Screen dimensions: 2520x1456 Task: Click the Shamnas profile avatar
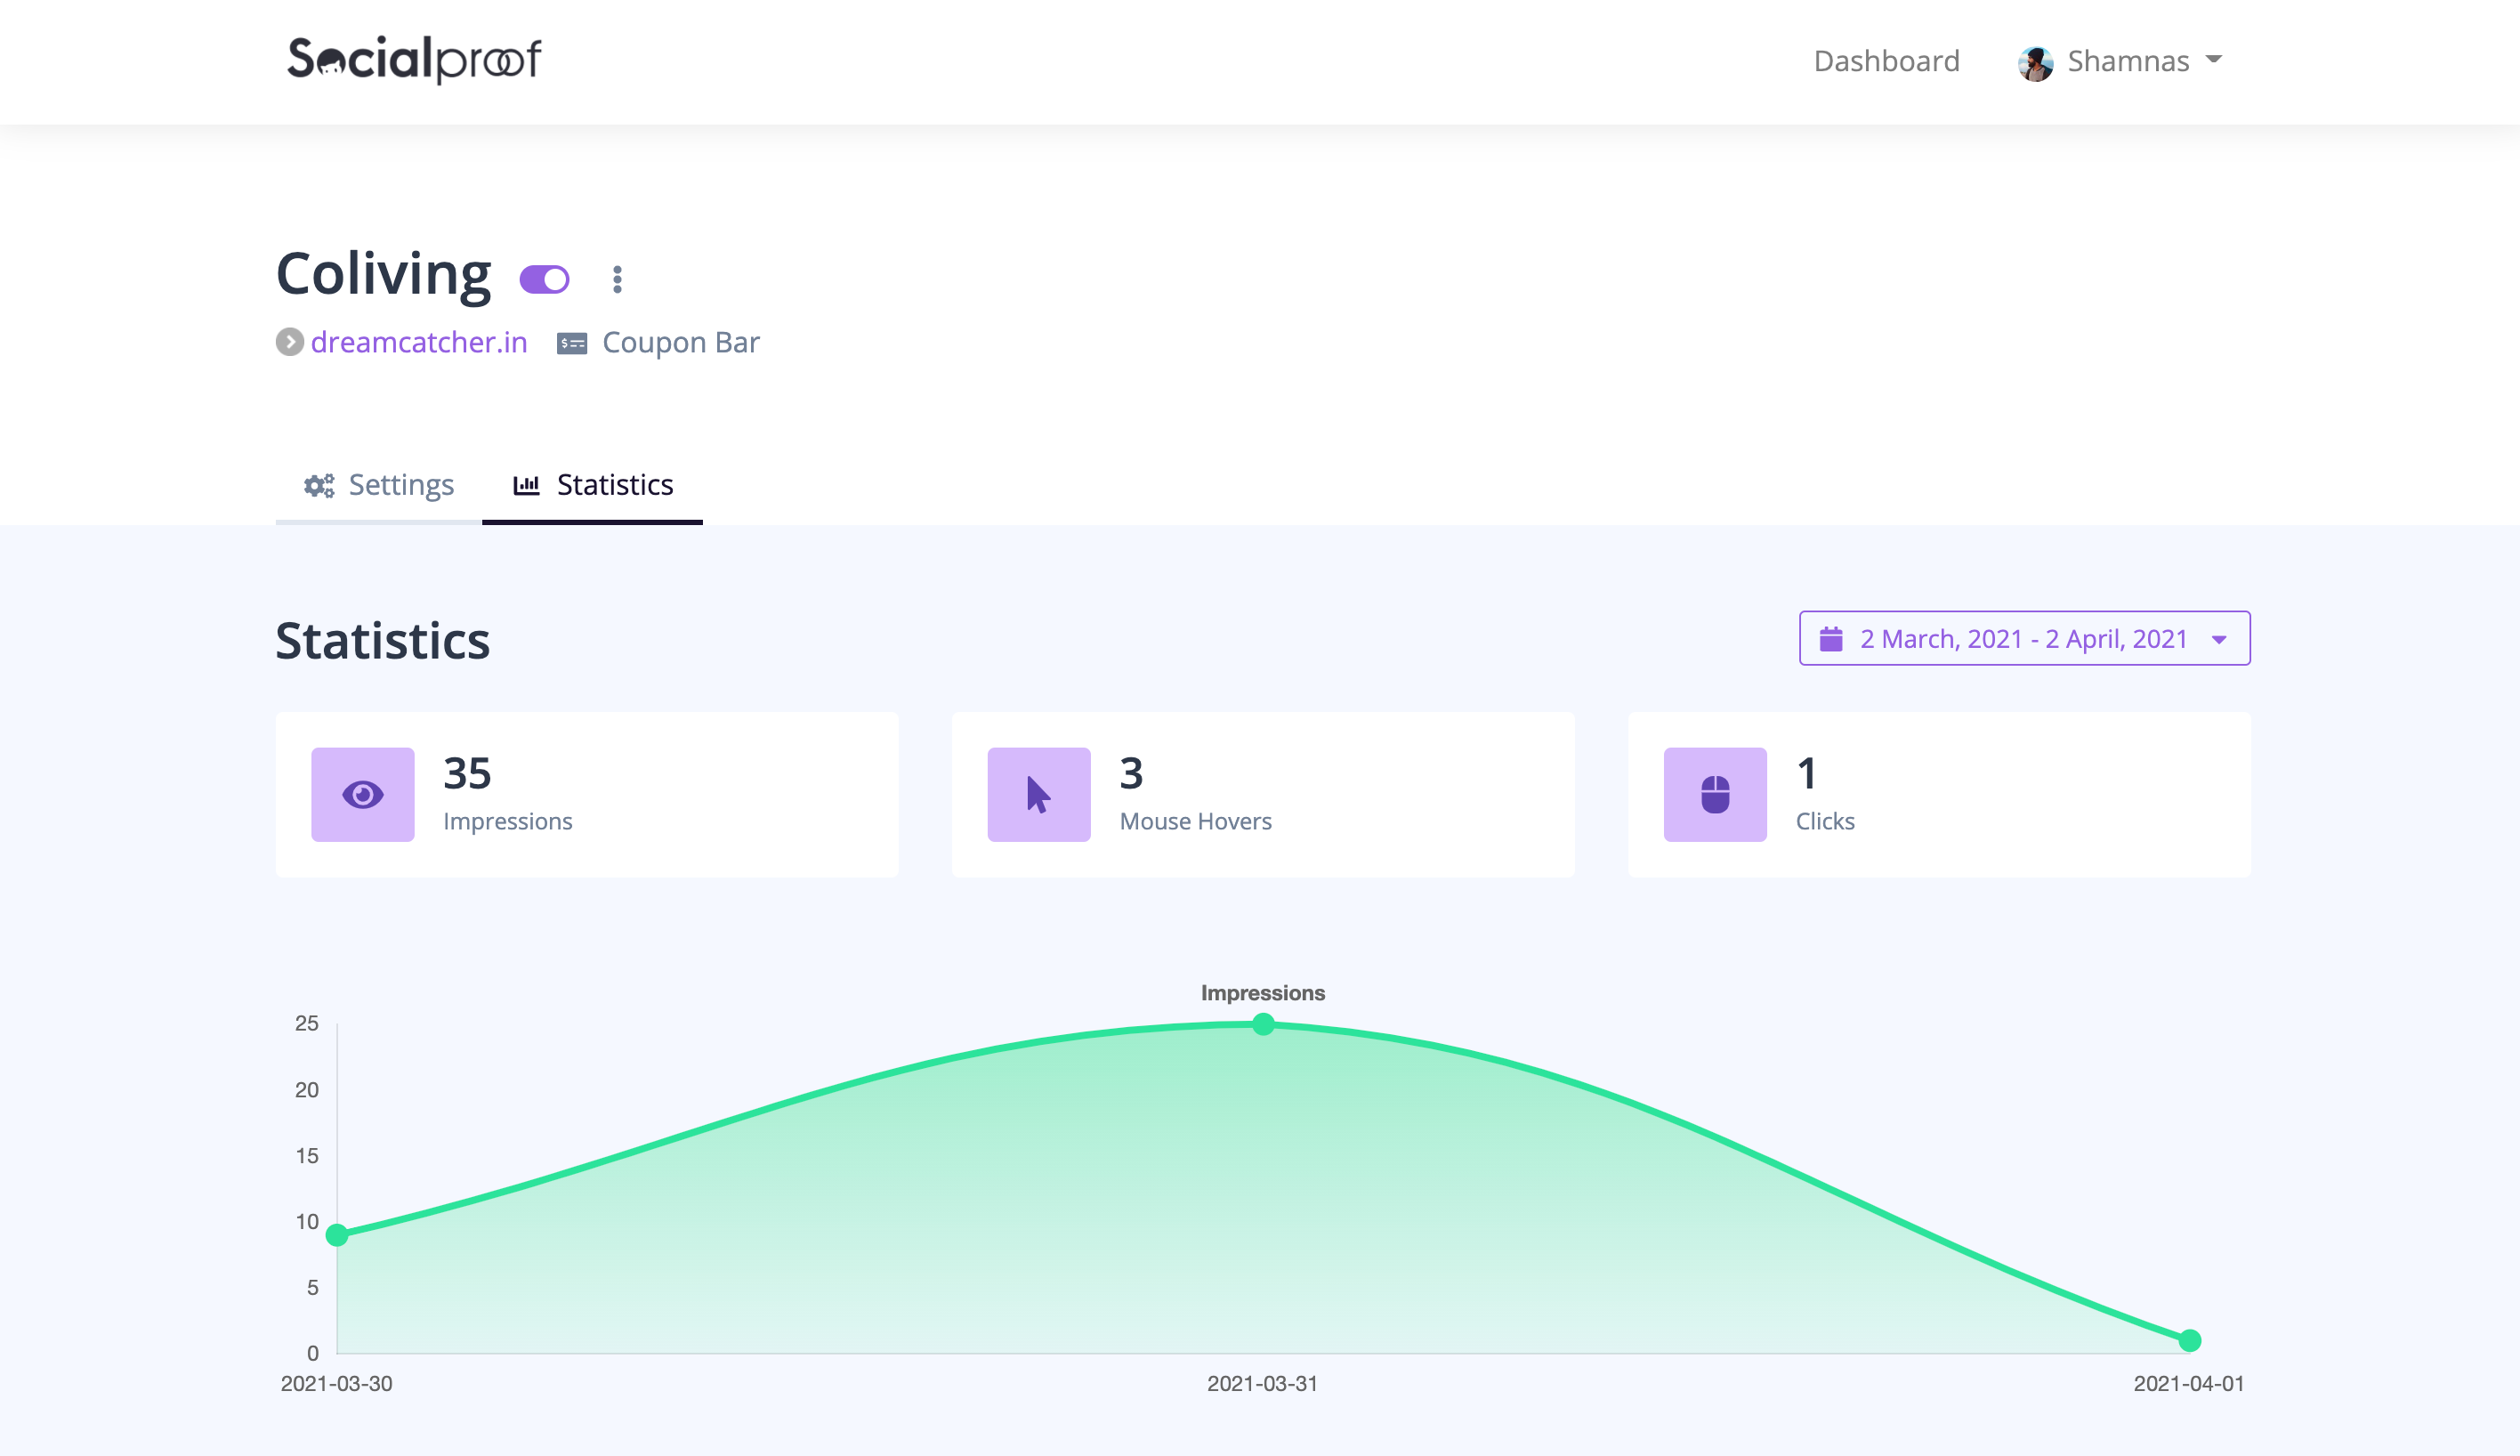coord(2035,62)
